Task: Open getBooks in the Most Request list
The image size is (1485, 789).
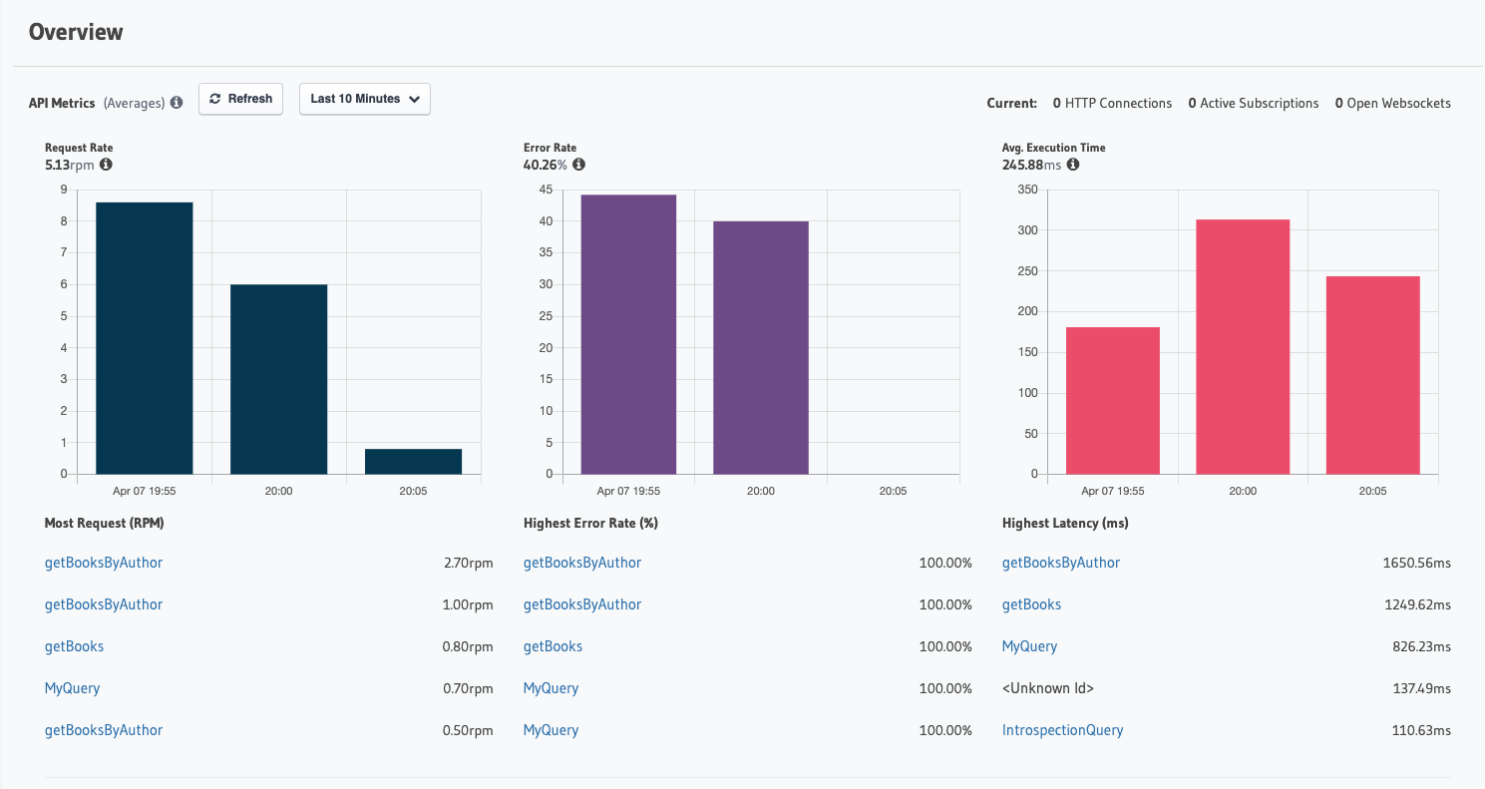Action: tap(74, 646)
